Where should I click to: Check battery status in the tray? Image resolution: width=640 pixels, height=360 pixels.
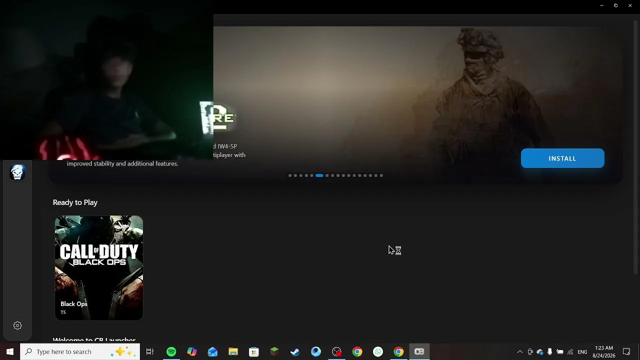pos(560,351)
